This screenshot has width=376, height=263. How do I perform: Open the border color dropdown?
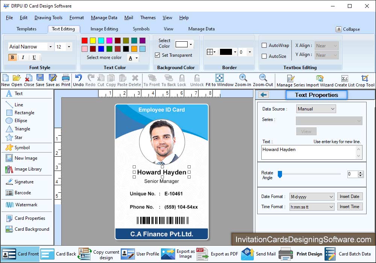tap(235, 52)
